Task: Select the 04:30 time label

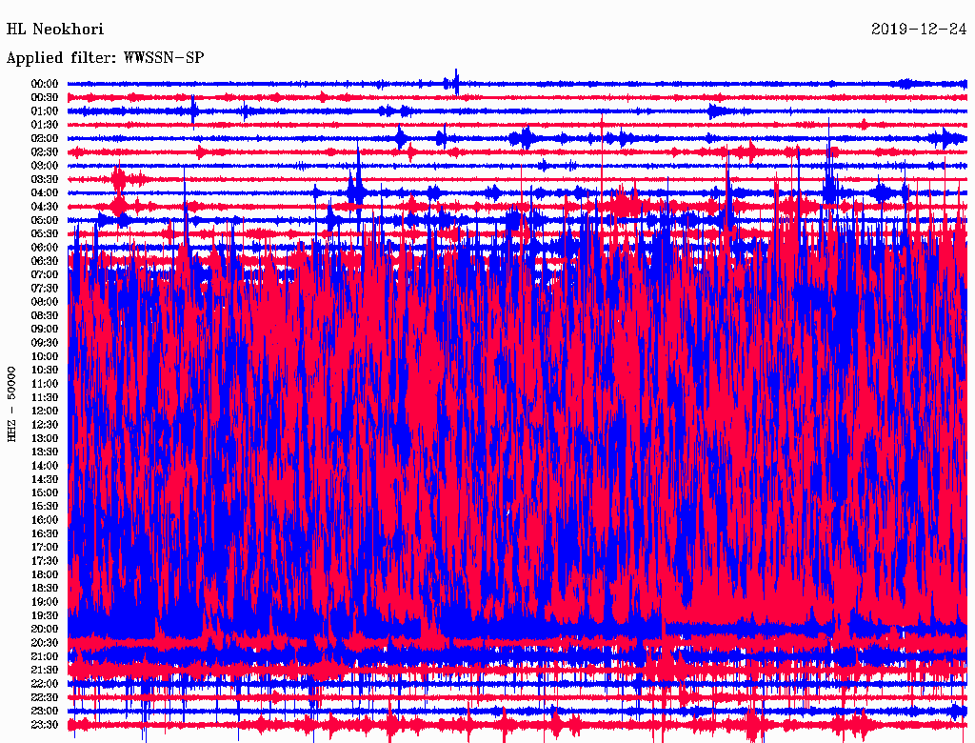Action: point(45,207)
